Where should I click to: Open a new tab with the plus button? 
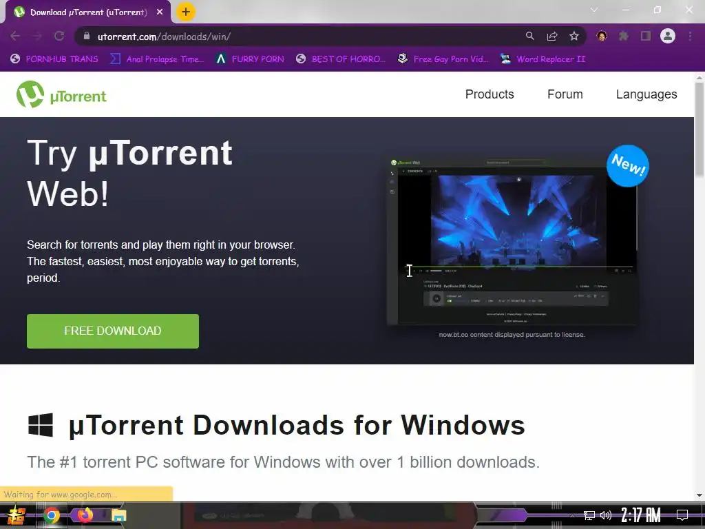click(x=186, y=12)
